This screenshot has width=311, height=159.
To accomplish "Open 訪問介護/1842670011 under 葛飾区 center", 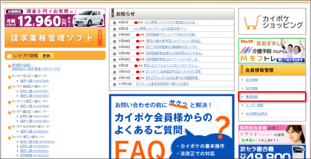I will (x=34, y=91).
